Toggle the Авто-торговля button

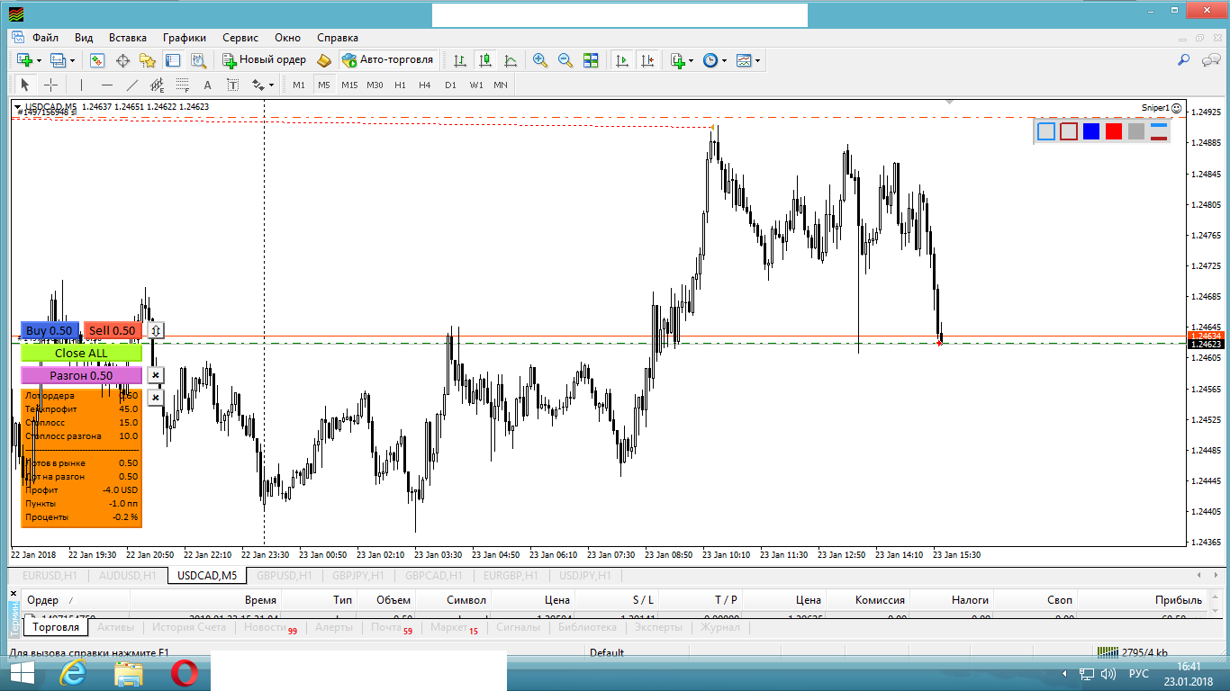388,60
